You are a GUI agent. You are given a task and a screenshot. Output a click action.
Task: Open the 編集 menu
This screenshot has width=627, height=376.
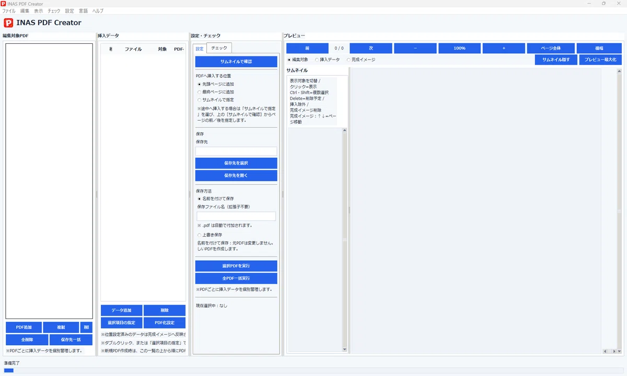click(25, 11)
